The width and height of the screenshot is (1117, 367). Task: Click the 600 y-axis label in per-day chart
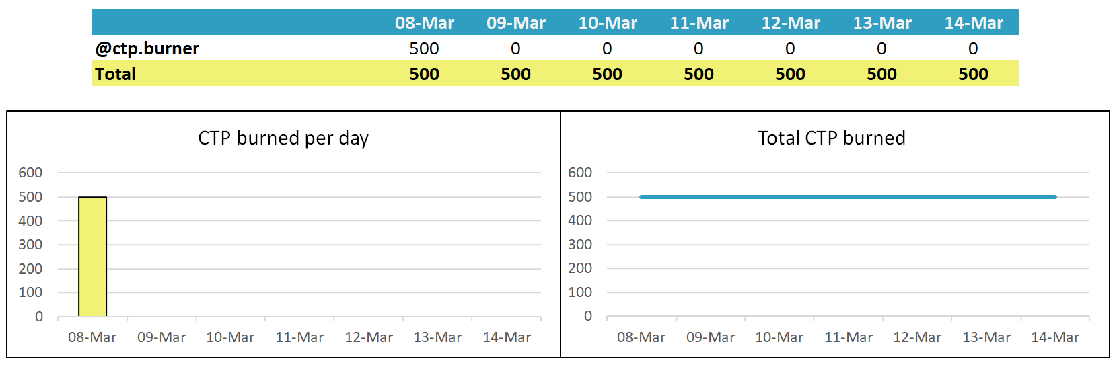30,173
